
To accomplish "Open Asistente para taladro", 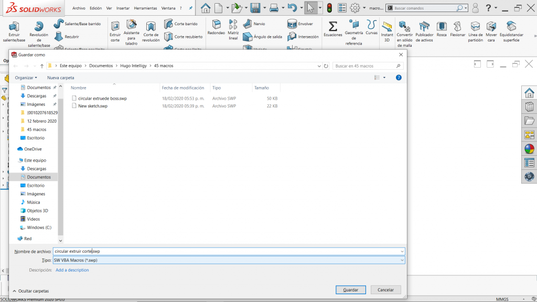I will coord(132,33).
